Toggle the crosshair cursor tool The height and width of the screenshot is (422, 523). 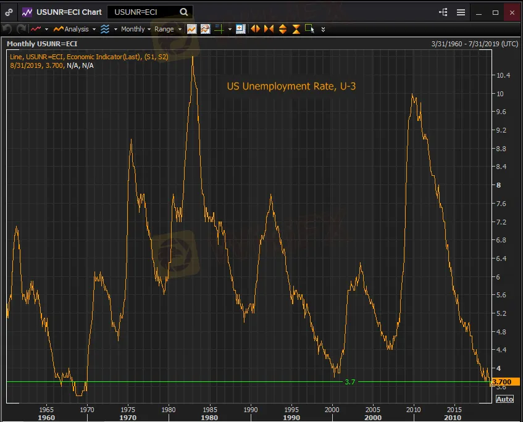point(219,29)
